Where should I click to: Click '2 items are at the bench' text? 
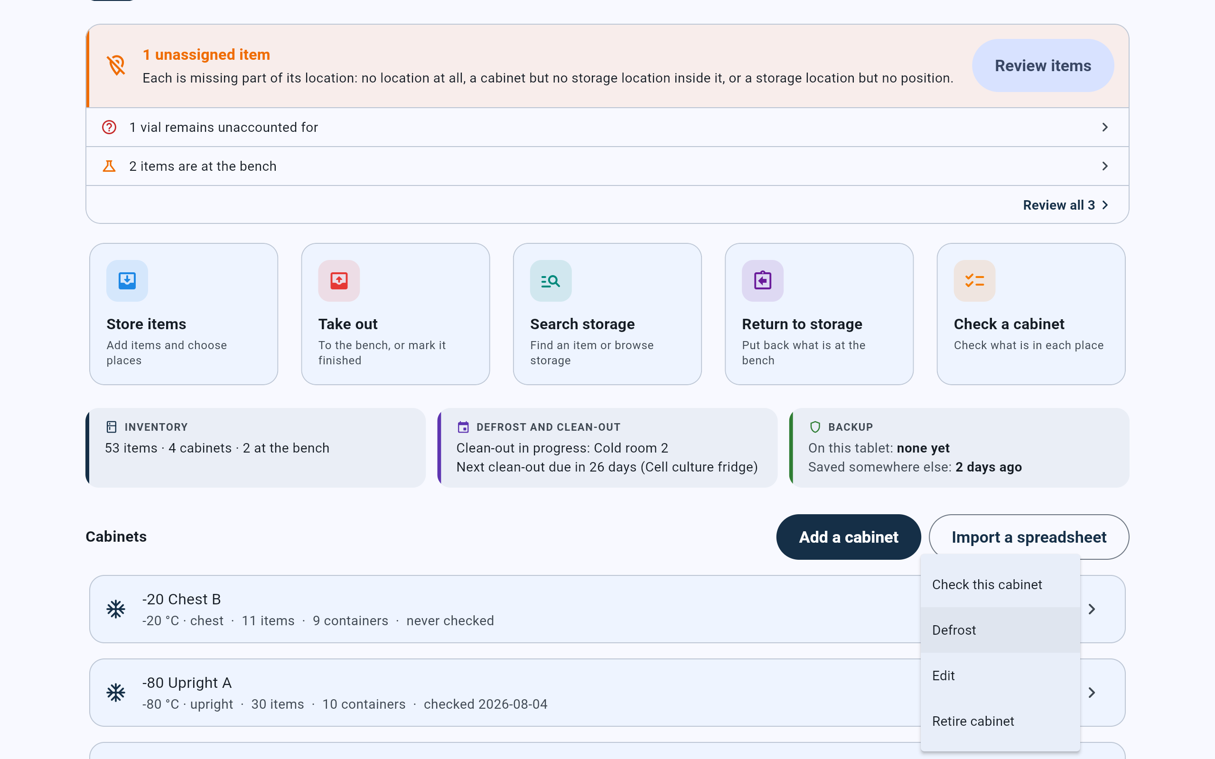tap(203, 166)
